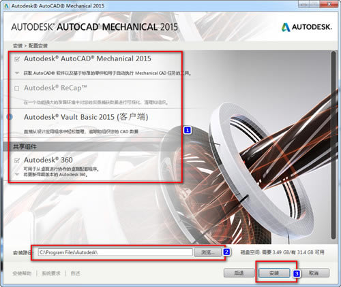
Task: Toggle the AutoCAD Mechanical 2015 checkbox
Action: click(17, 59)
